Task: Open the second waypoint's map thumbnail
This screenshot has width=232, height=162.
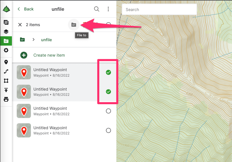Action: point(24,92)
